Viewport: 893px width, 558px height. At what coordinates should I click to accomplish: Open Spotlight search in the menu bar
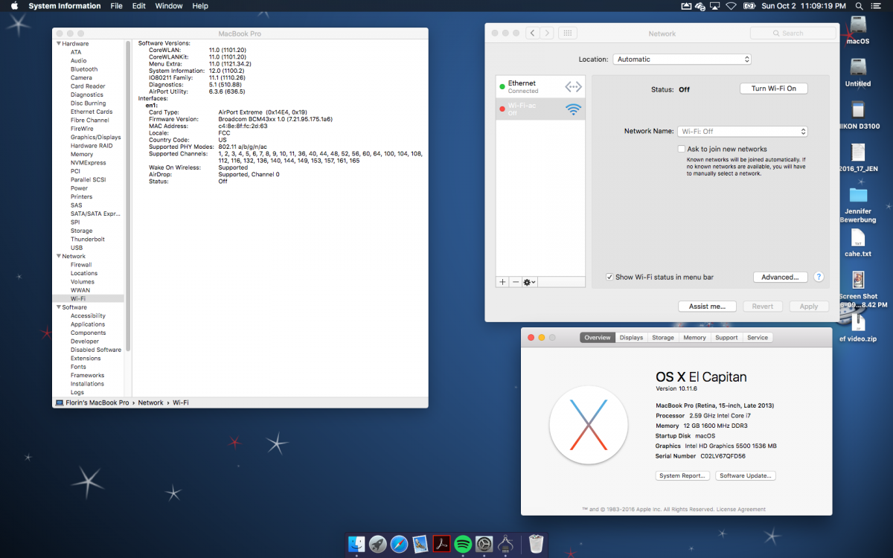point(857,6)
